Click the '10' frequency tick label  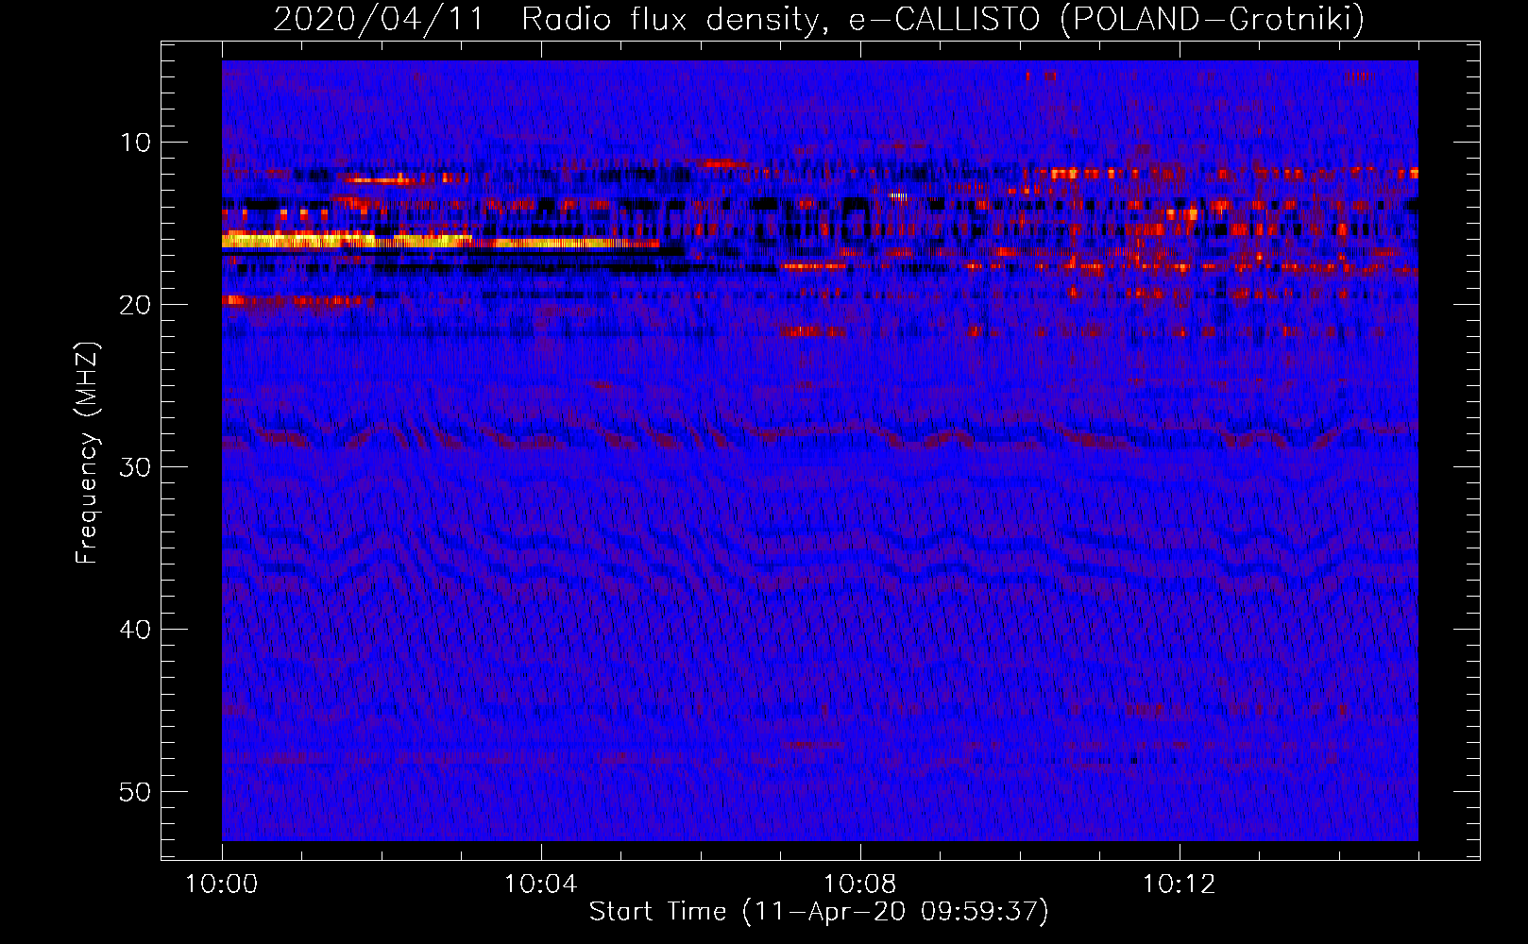click(x=136, y=143)
